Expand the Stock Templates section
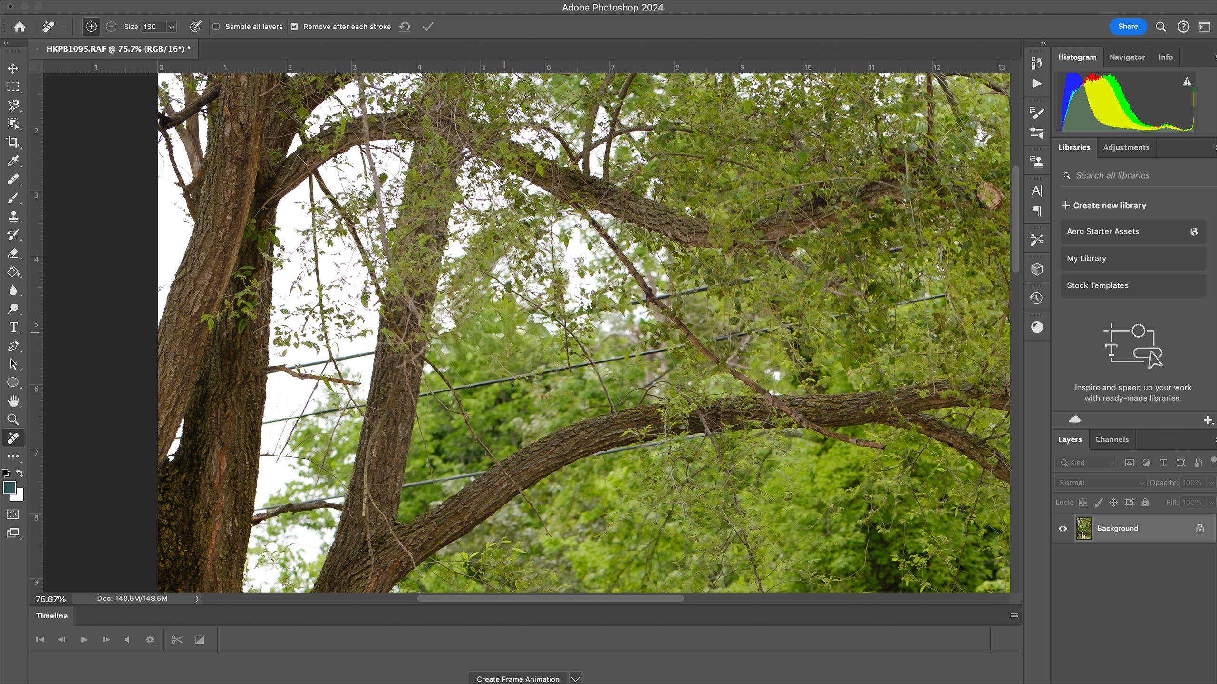 click(1098, 285)
